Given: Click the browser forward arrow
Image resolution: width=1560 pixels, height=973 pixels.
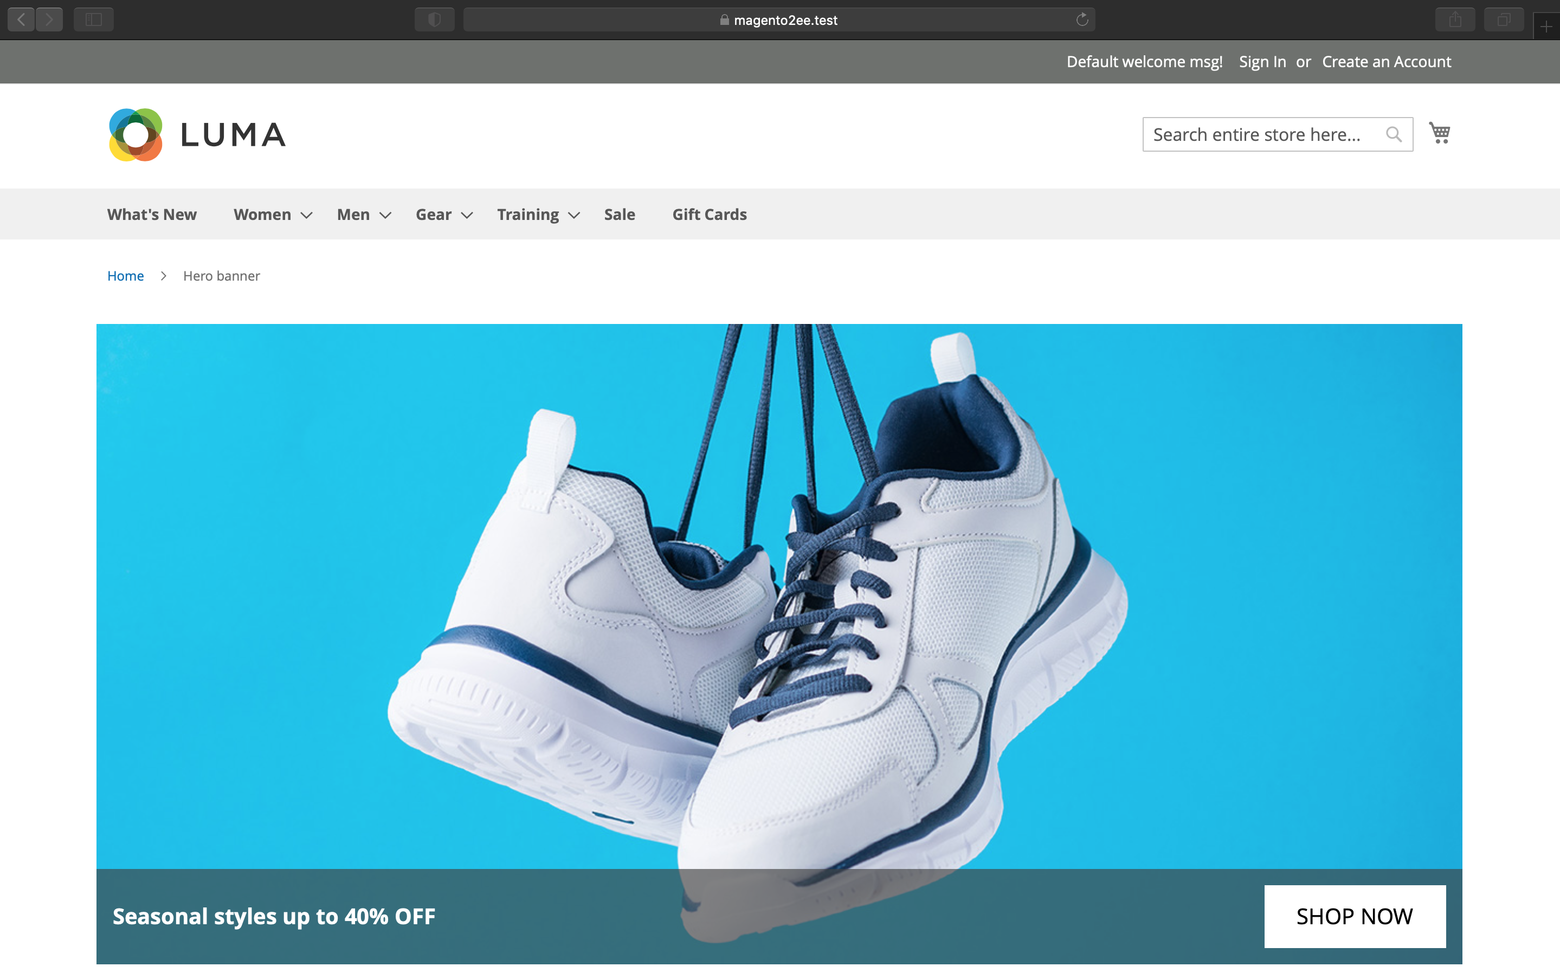Looking at the screenshot, I should [x=49, y=20].
